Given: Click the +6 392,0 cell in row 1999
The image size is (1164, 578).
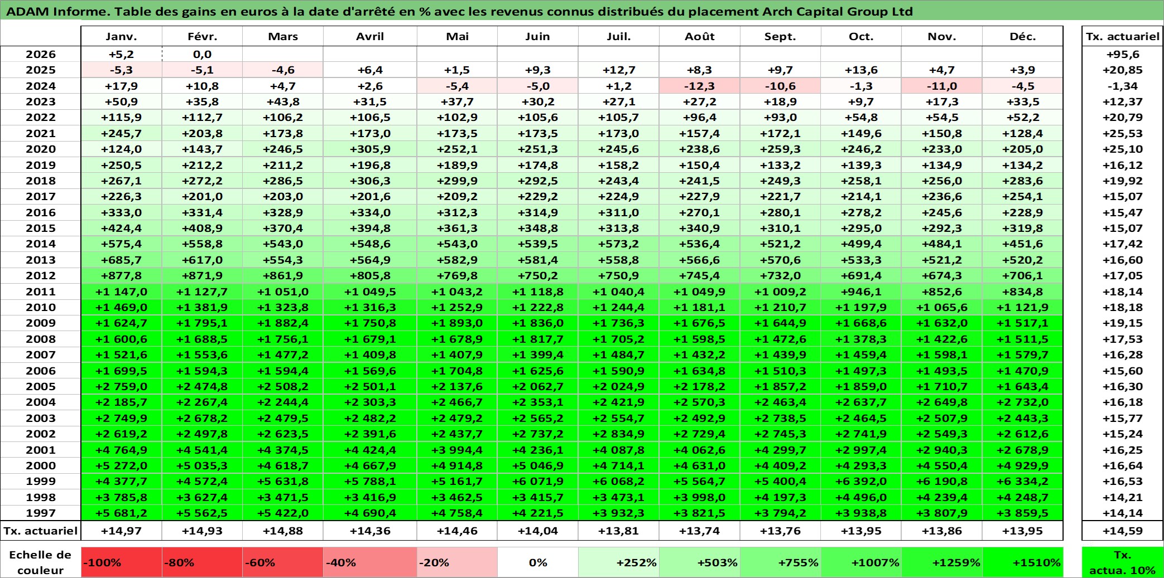Looking at the screenshot, I should click(x=861, y=481).
